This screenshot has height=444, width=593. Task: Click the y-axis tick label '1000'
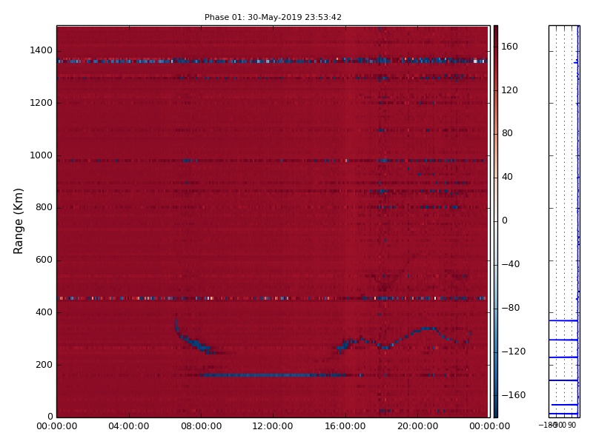pos(41,155)
